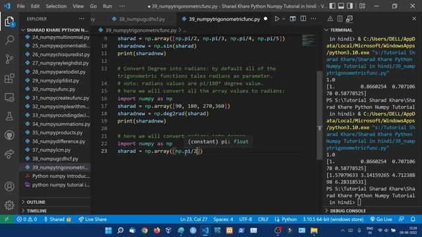This screenshot has height=237, width=422.
Task: Show more menu items ellipsis
Action: tap(122, 6)
